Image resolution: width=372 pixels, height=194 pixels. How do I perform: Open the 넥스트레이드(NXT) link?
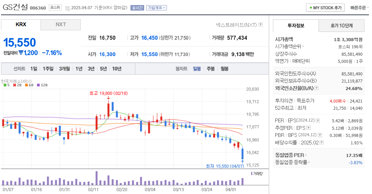(x=236, y=24)
